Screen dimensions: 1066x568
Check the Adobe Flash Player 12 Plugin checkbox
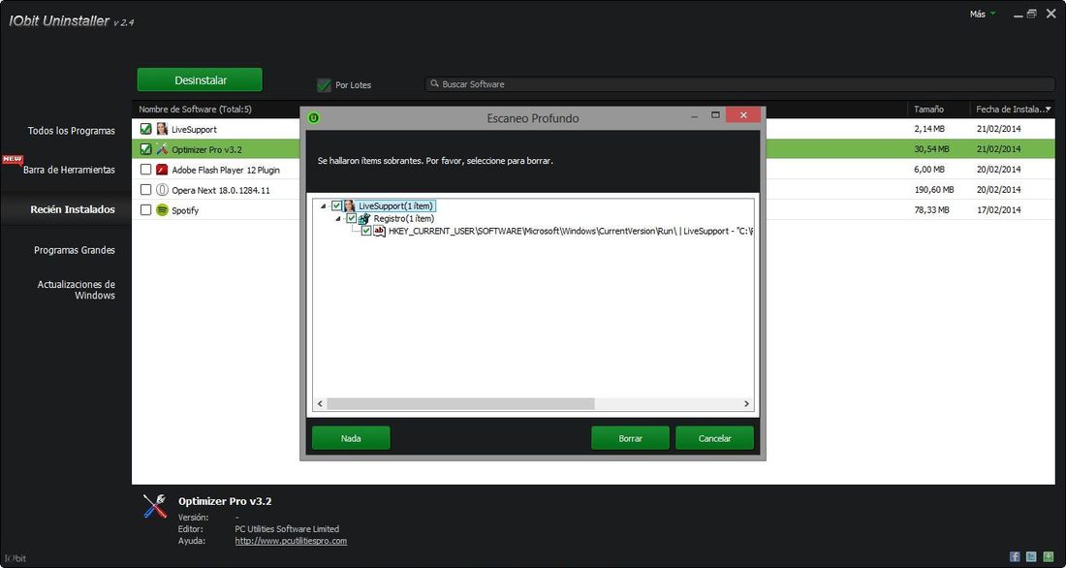pos(145,170)
